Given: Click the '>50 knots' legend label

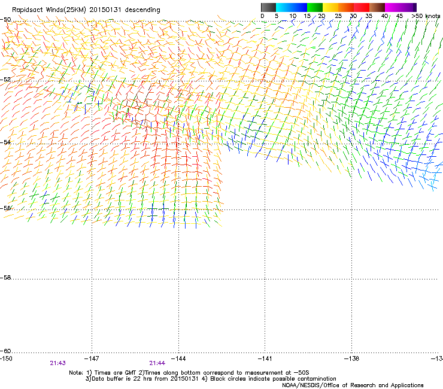Looking at the screenshot, I should click(426, 16).
